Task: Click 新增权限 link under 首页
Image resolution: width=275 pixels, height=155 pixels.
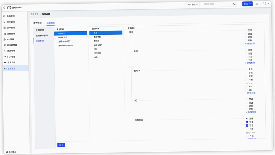Action: [x=250, y=44]
